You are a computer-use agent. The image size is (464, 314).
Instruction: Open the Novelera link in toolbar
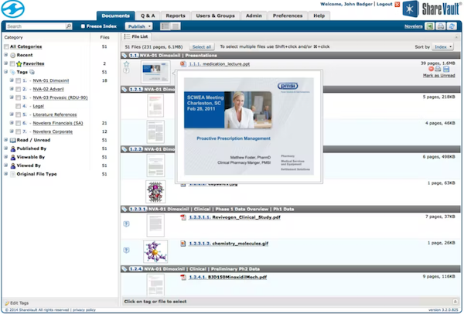point(414,26)
